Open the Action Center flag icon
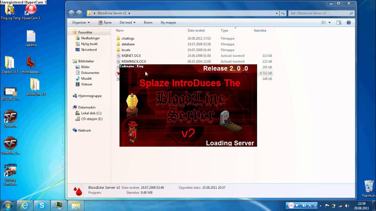Image resolution: width=376 pixels, height=211 pixels. pyautogui.click(x=328, y=206)
